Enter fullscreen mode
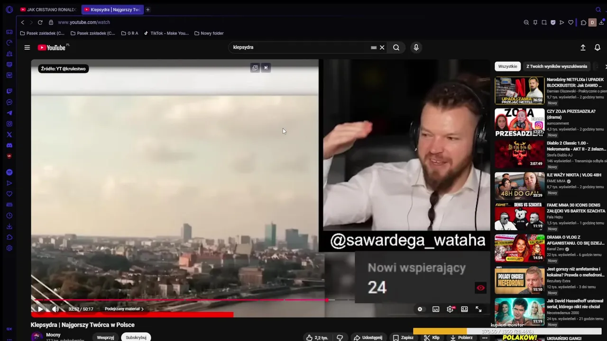Image resolution: width=607 pixels, height=341 pixels. point(478,309)
